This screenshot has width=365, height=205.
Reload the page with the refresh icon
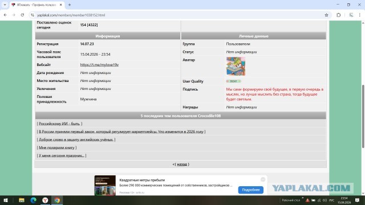pos(22,15)
